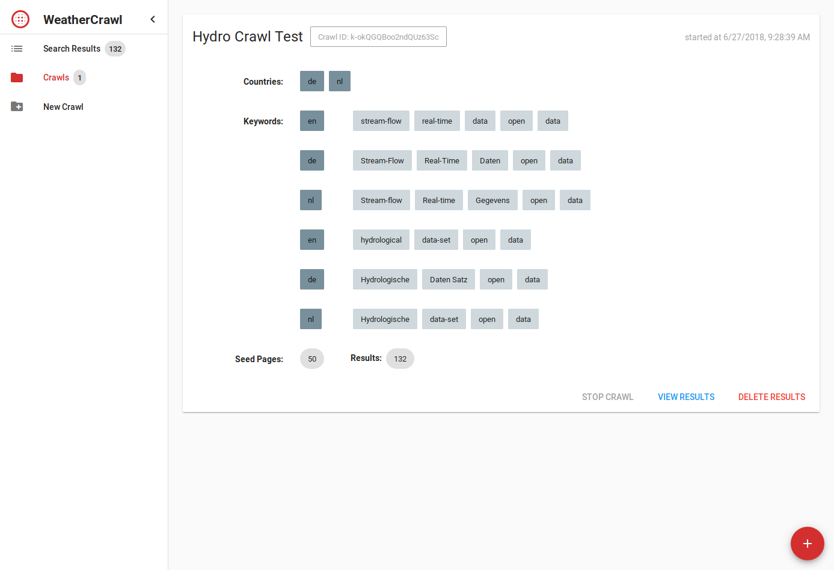The width and height of the screenshot is (834, 570).
Task: Click 'data-set' chip in the last nl row
Action: click(444, 319)
